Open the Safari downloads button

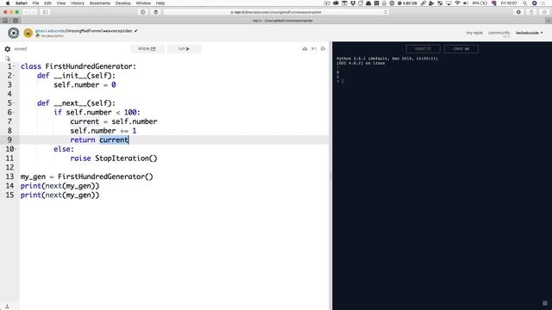click(x=518, y=12)
